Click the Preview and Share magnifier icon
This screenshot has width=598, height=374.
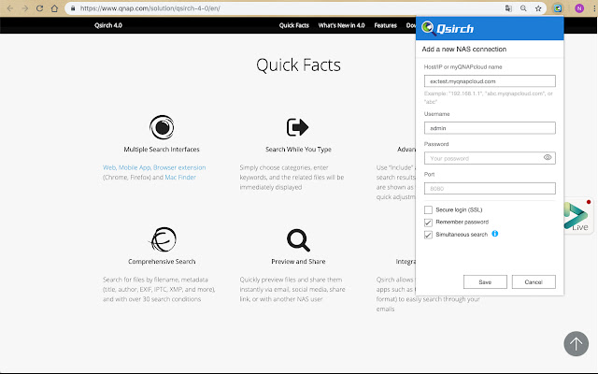[297, 237]
